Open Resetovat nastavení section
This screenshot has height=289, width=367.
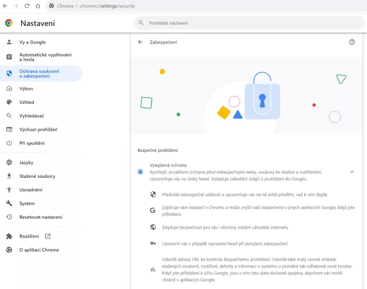click(41, 217)
